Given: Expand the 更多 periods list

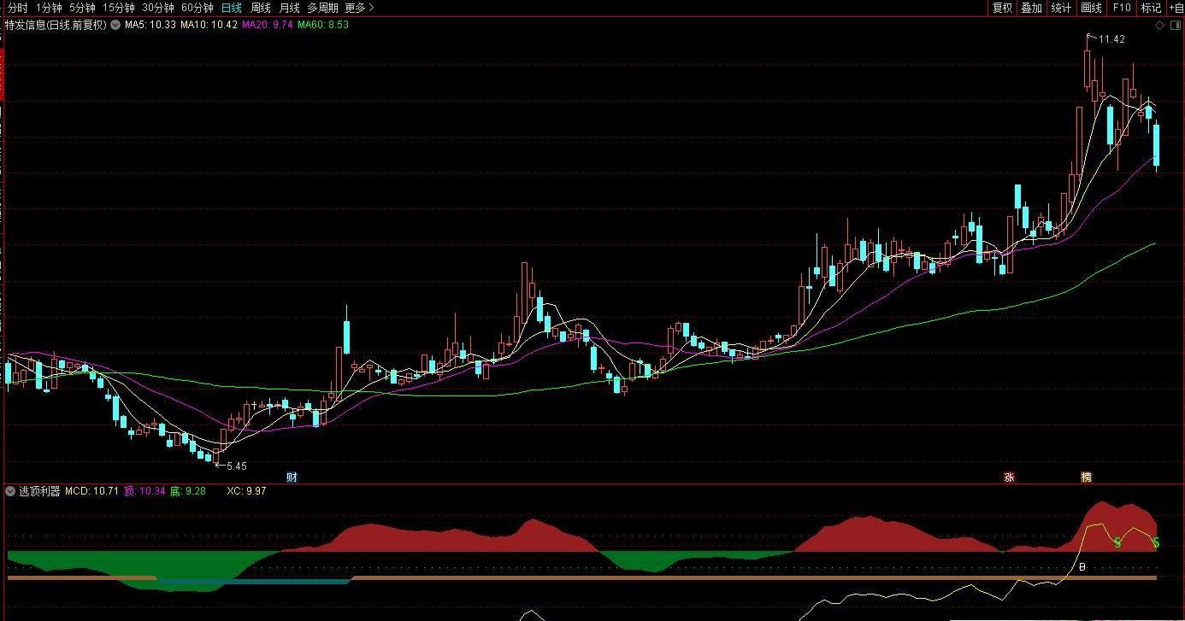Looking at the screenshot, I should click(x=359, y=8).
